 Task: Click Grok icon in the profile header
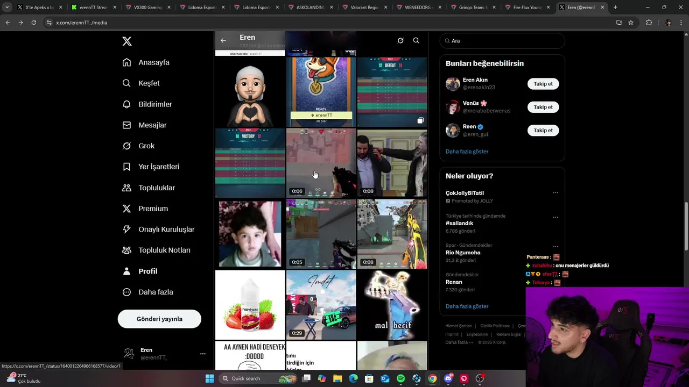(400, 40)
